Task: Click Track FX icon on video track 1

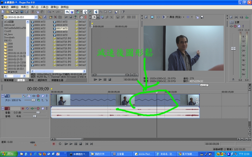Action: [x=38, y=96]
